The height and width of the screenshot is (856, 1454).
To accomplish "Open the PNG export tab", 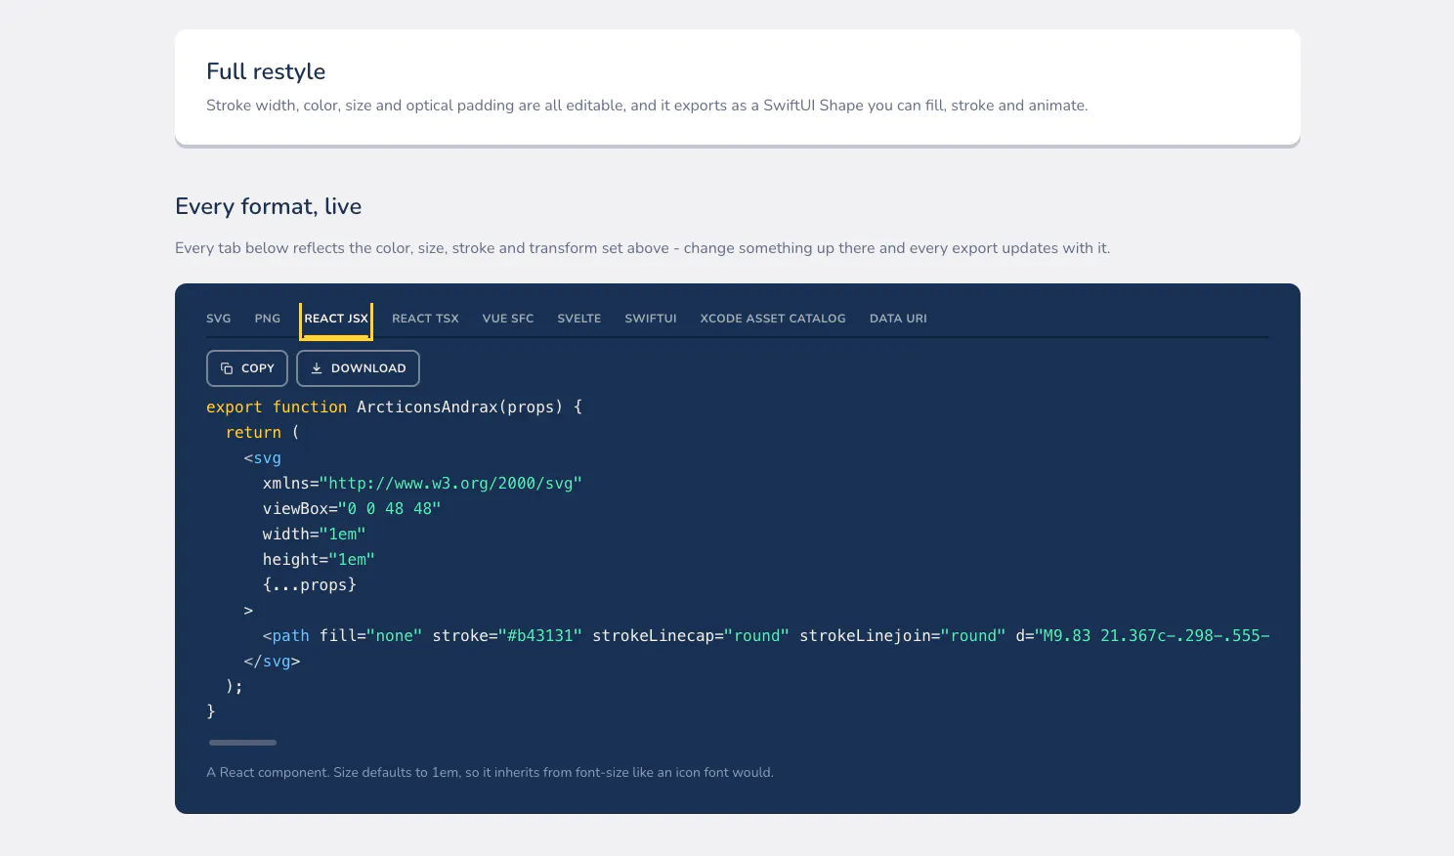I will 267,319.
